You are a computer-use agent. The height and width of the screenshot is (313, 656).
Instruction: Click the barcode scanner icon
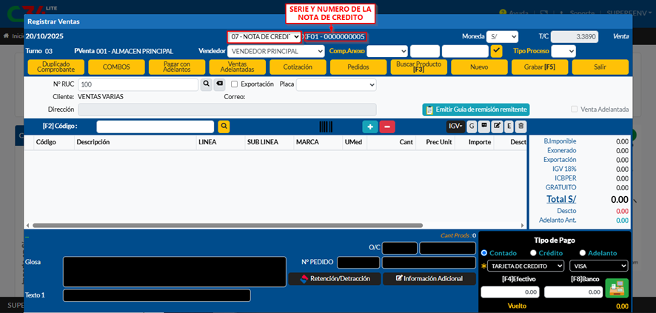pos(325,127)
